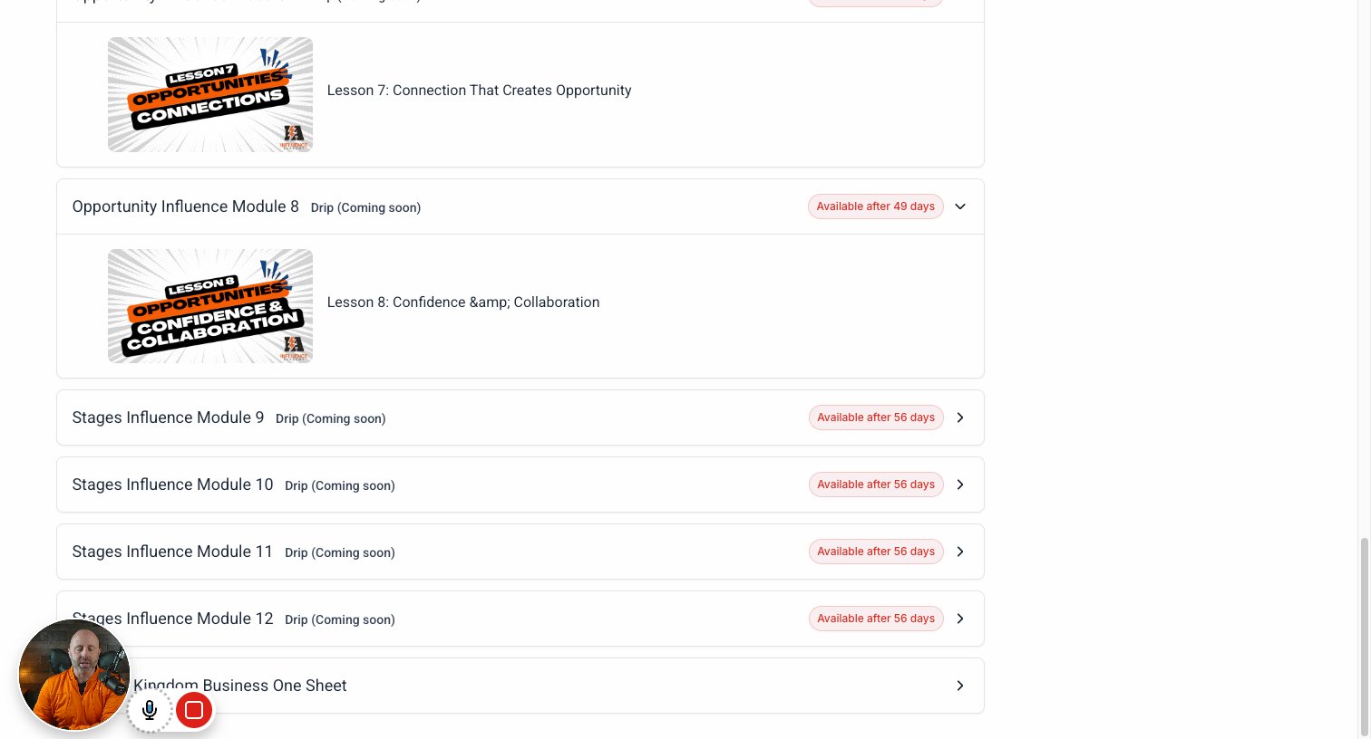Open Lesson 7 Connections thumbnail
Viewport: 1371px width, 739px height.
[x=210, y=94]
